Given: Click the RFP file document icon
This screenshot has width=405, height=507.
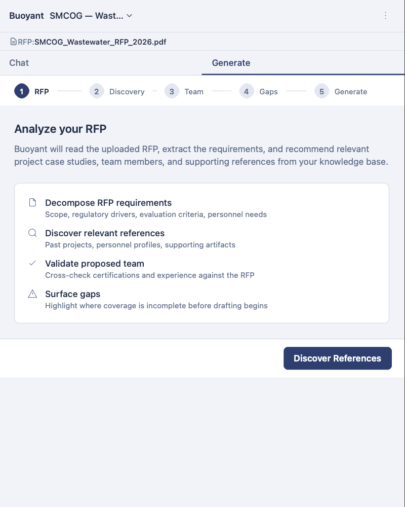Looking at the screenshot, I should point(13,42).
